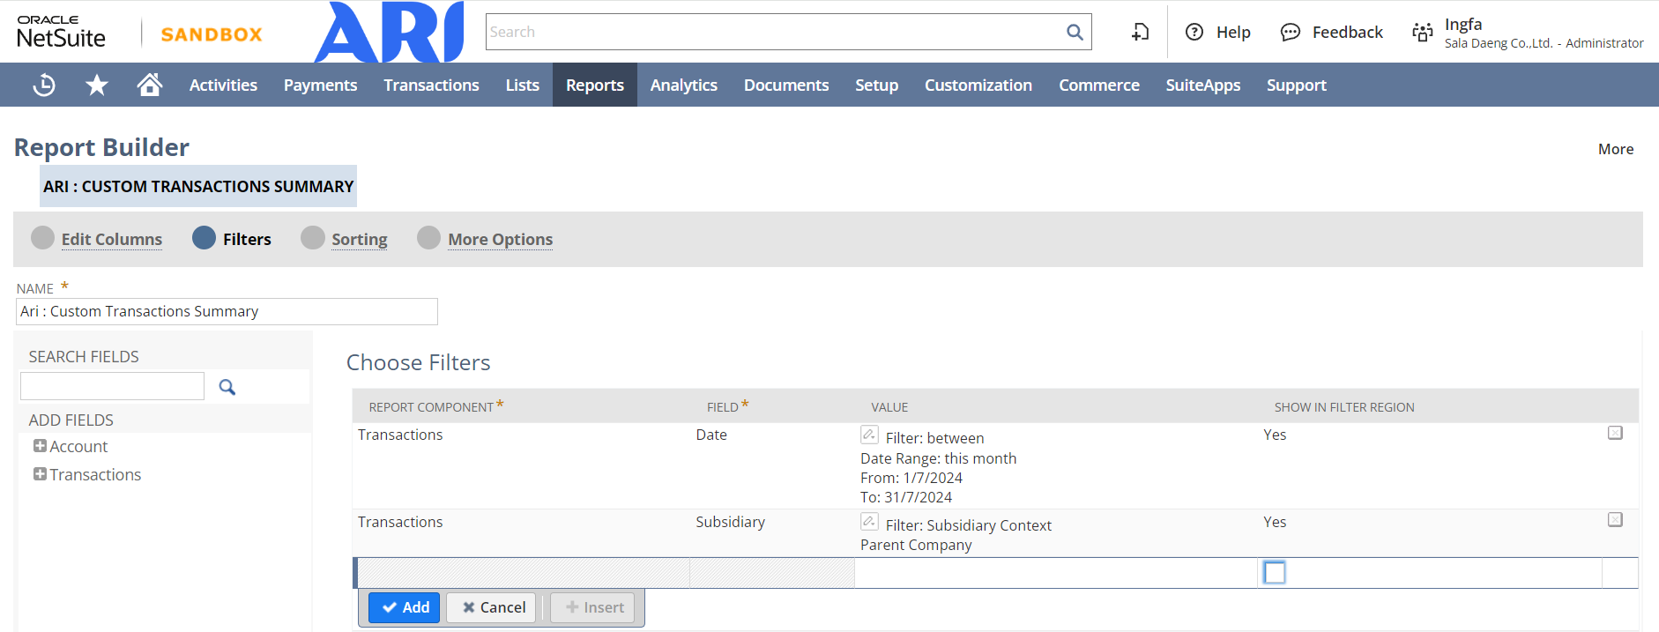The image size is (1659, 632).
Task: Open the Reports menu
Action: [x=595, y=86]
